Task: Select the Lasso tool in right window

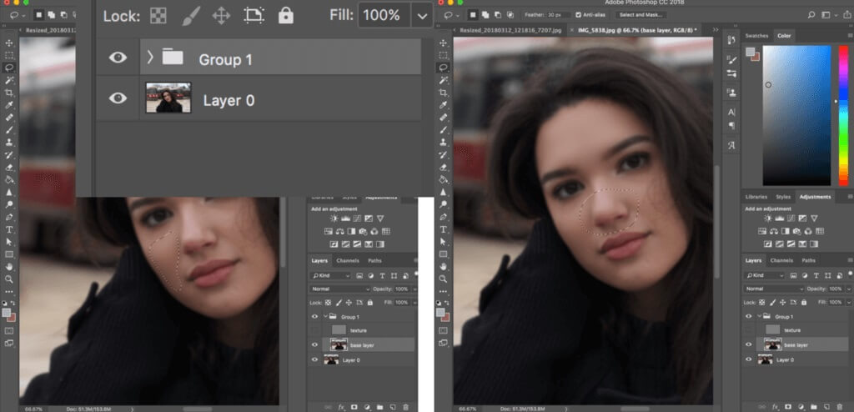Action: 444,68
